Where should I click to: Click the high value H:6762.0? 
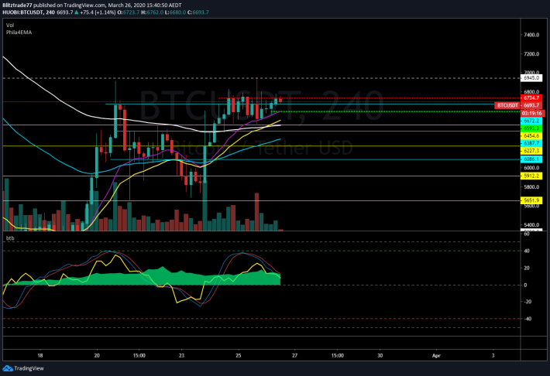coord(153,12)
